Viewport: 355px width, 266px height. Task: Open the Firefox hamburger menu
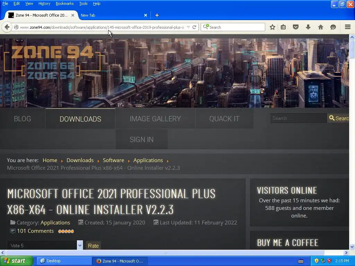click(348, 27)
